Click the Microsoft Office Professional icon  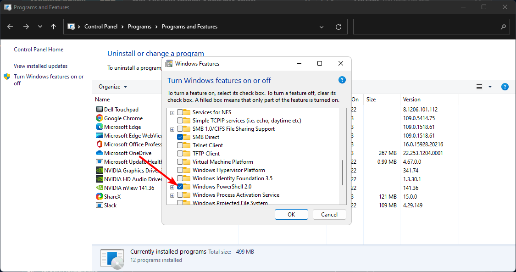pyautogui.click(x=100, y=144)
